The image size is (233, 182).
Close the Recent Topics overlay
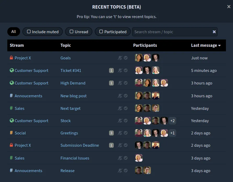[x=229, y=7]
